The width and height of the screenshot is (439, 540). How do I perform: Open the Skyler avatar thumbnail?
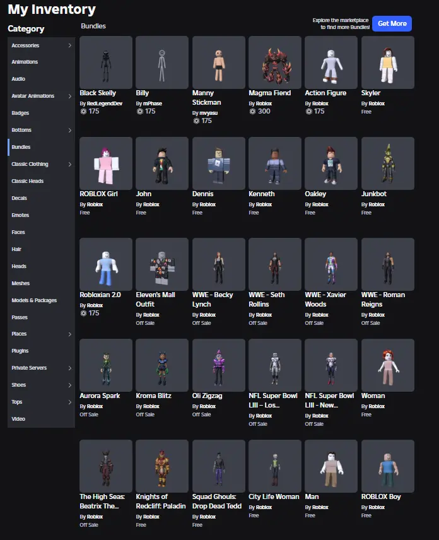388,62
